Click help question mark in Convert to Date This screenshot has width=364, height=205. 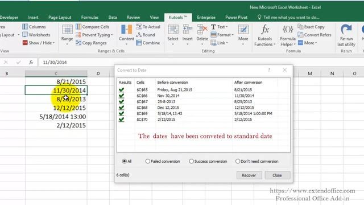point(269,70)
